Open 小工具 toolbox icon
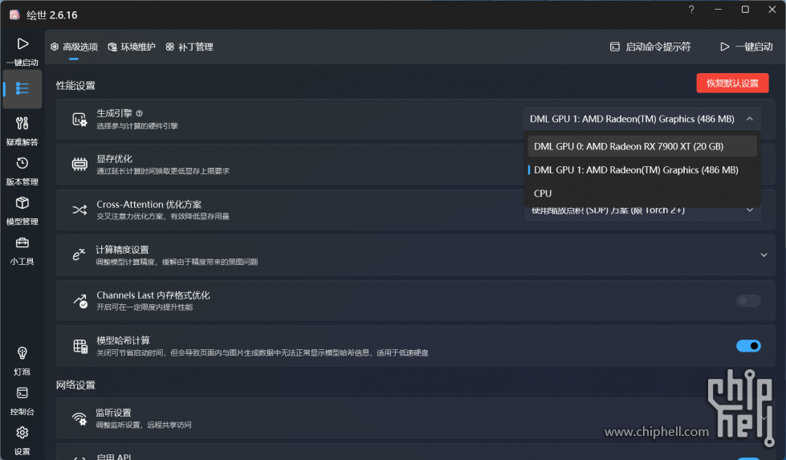Viewport: 786px width, 460px height. 22,242
